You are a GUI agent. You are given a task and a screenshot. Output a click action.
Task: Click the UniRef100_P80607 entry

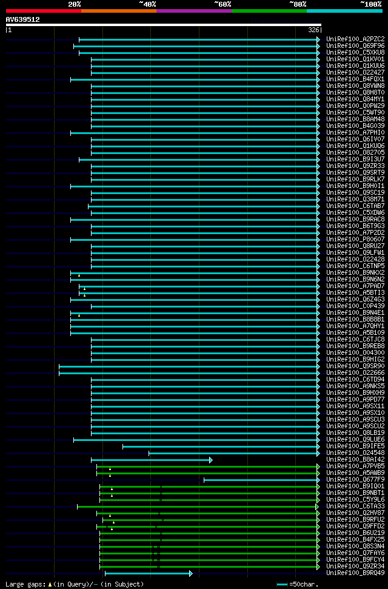point(355,239)
